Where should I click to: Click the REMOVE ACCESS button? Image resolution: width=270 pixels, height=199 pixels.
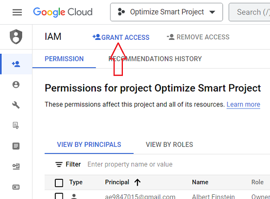(x=198, y=37)
